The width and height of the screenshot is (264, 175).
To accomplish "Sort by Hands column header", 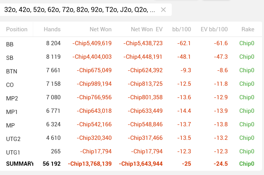I will pos(52,29).
